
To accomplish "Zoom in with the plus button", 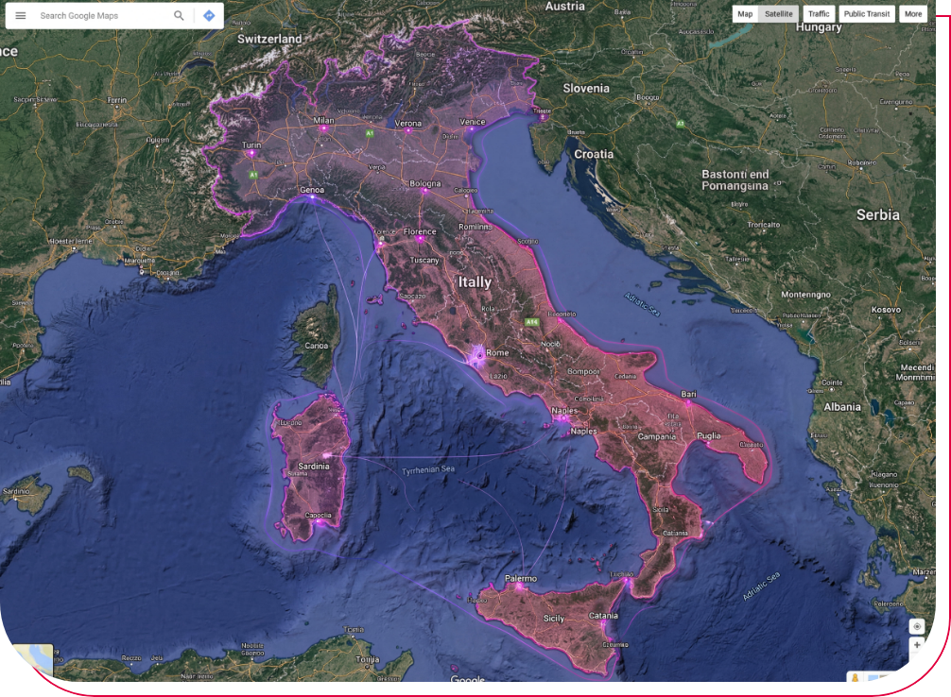I will [916, 645].
